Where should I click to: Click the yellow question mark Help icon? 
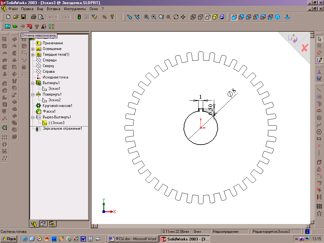coord(112,17)
